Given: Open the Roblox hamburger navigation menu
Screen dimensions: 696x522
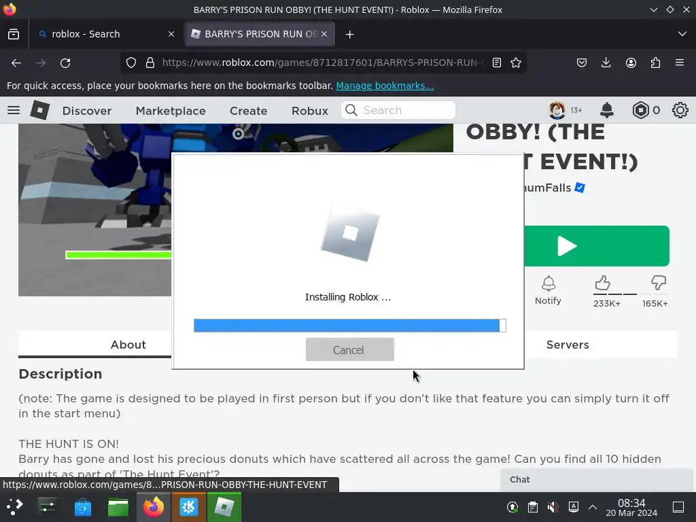Looking at the screenshot, I should (x=14, y=110).
